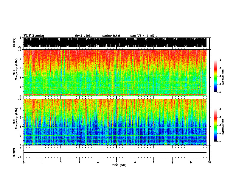Click time axis tick label "10"
This screenshot has height=182, width=236.
pos(209,162)
